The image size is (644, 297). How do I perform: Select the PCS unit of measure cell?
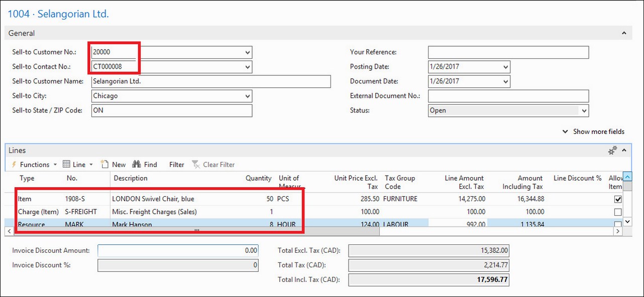[284, 199]
